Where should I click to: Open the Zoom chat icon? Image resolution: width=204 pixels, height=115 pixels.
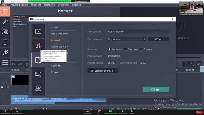(x=98, y=111)
